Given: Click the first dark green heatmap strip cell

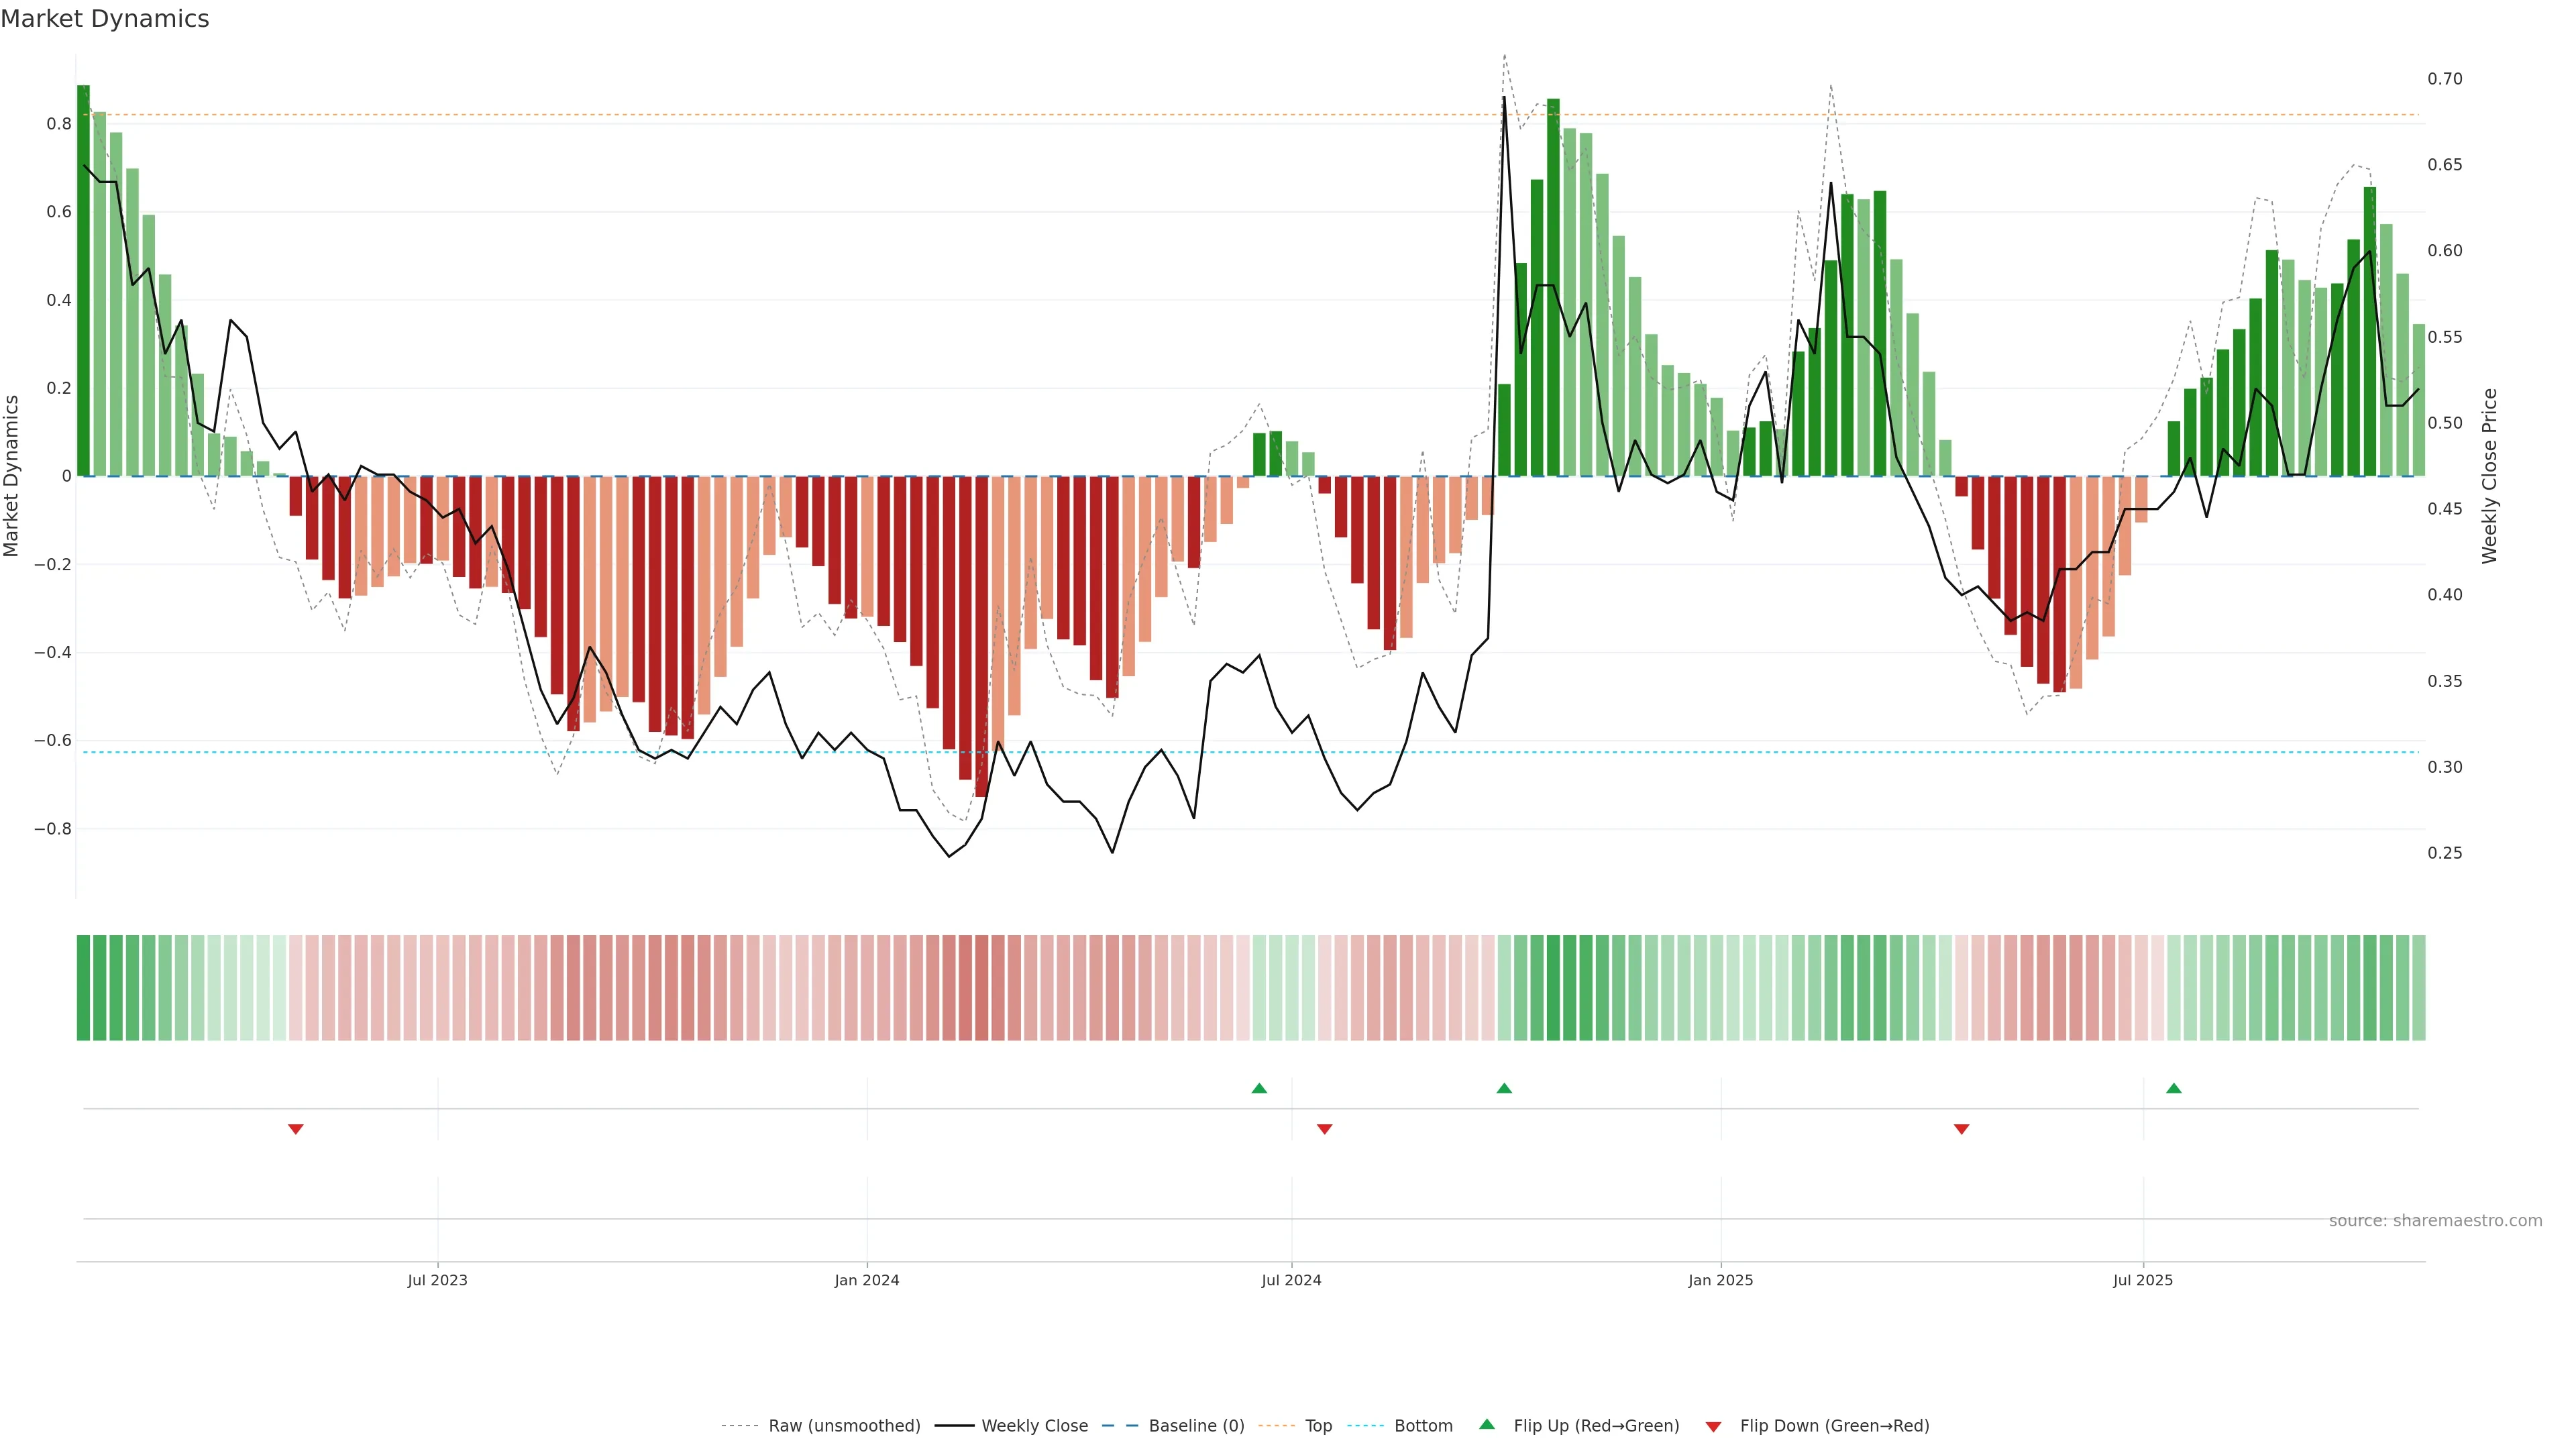Looking at the screenshot, I should (83, 988).
